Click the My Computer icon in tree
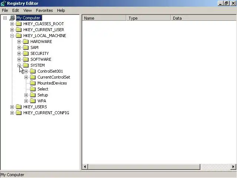The height and width of the screenshot is (178, 237). coord(12,18)
